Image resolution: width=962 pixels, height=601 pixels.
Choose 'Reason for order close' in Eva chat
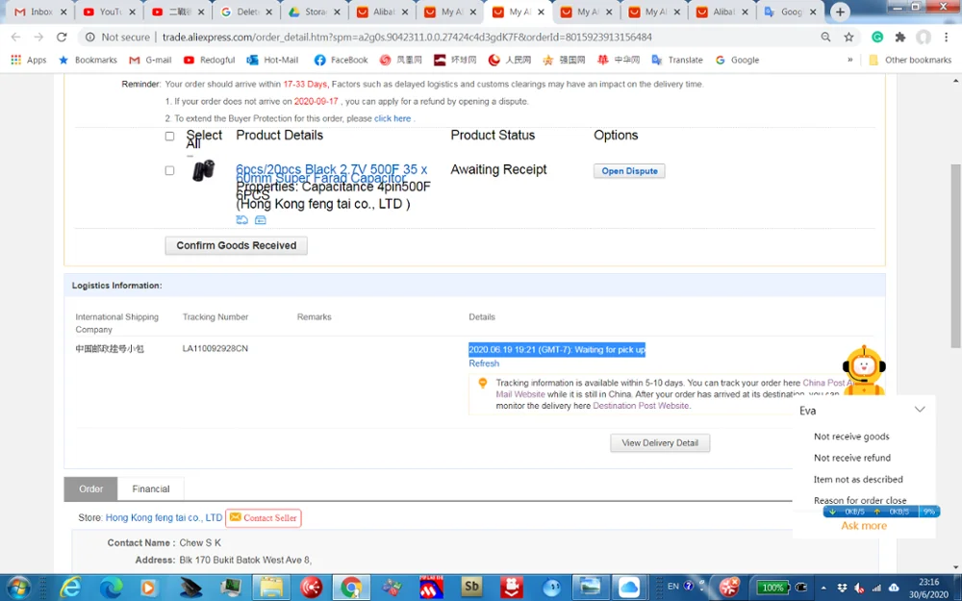coord(860,500)
